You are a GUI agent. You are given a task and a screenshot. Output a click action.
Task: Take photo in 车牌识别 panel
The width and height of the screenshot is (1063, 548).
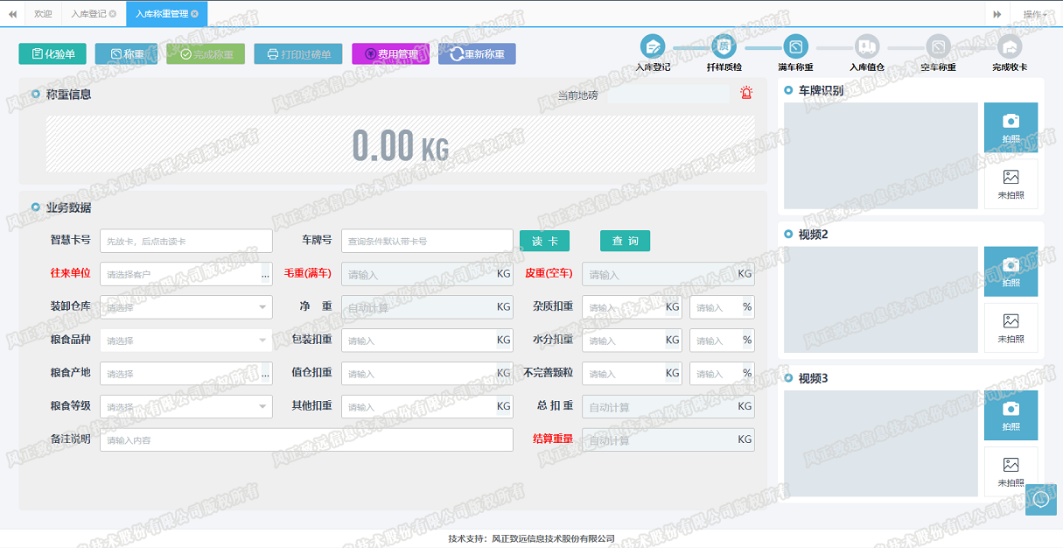[1011, 127]
